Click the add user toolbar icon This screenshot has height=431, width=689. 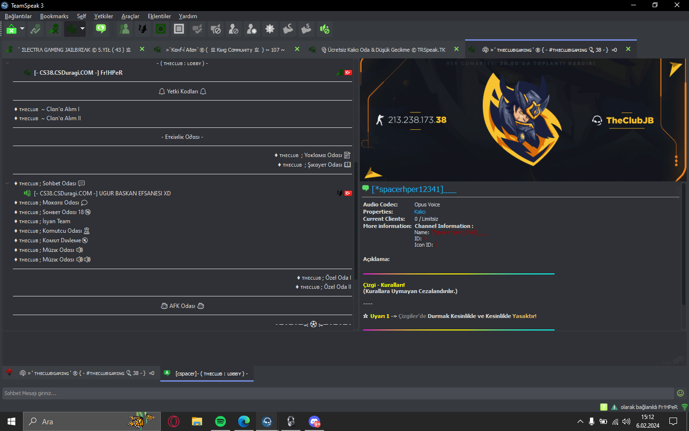252,29
